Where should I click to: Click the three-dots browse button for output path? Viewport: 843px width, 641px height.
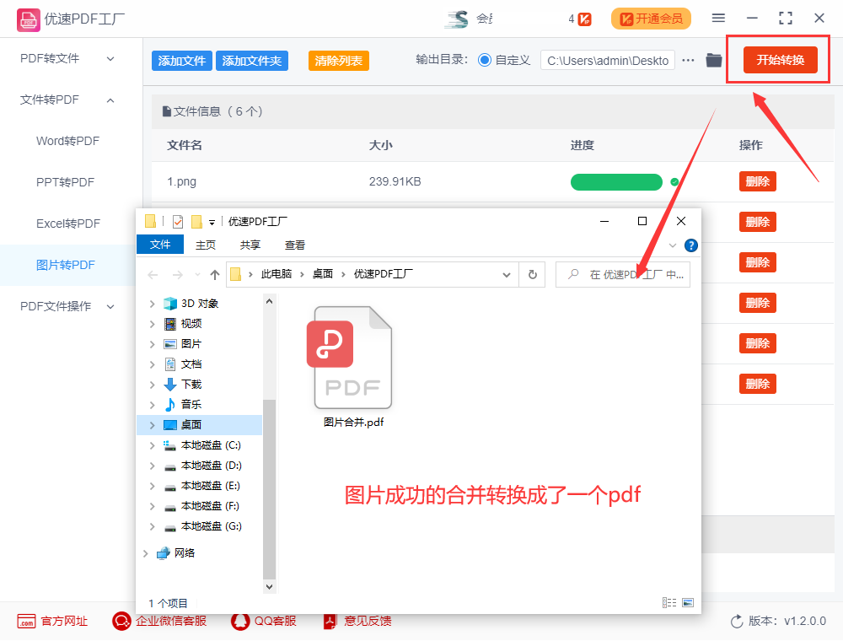click(688, 60)
